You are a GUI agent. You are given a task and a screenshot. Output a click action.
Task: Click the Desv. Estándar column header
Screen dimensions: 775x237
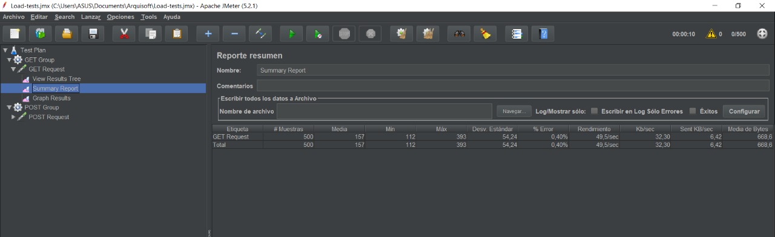492,129
